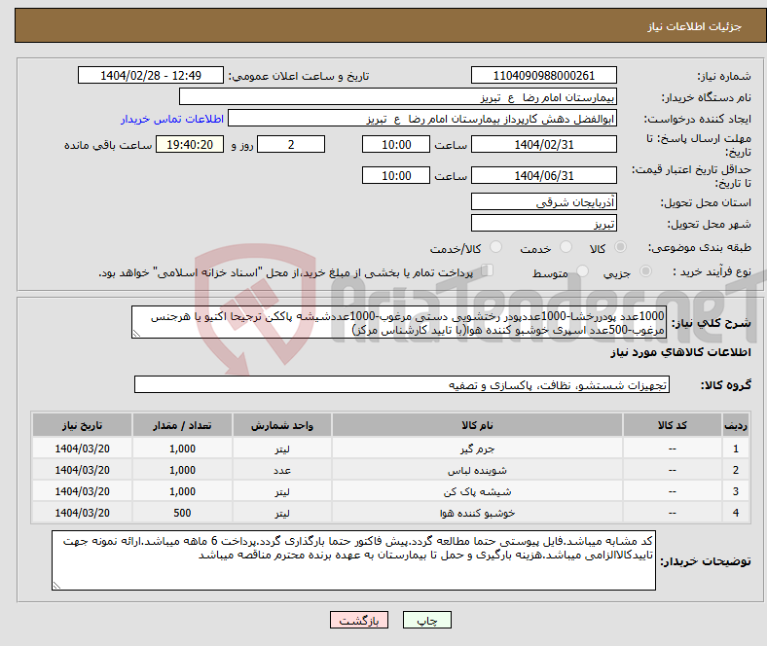Screen dimensions: 767x646
Task: Click the response deadline time 10:00 field
Action: (x=396, y=144)
